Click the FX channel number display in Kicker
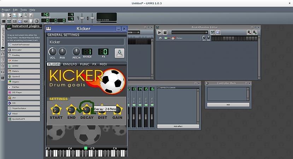This screenshot has width=293, height=159. [x=103, y=52]
